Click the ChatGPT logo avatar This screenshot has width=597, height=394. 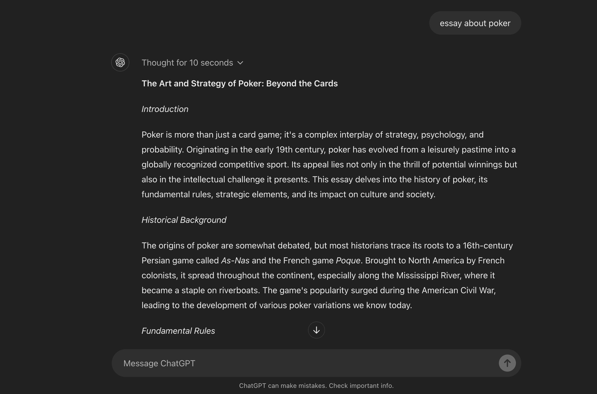(120, 62)
